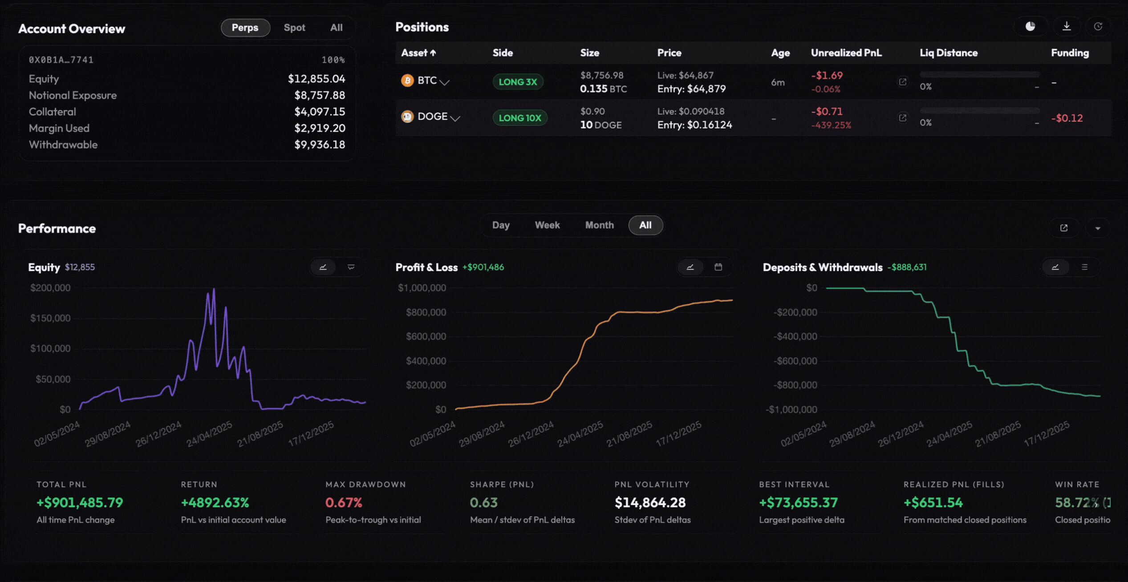The width and height of the screenshot is (1128, 582).
Task: Expand the DOGE asset row chevron
Action: tap(455, 118)
